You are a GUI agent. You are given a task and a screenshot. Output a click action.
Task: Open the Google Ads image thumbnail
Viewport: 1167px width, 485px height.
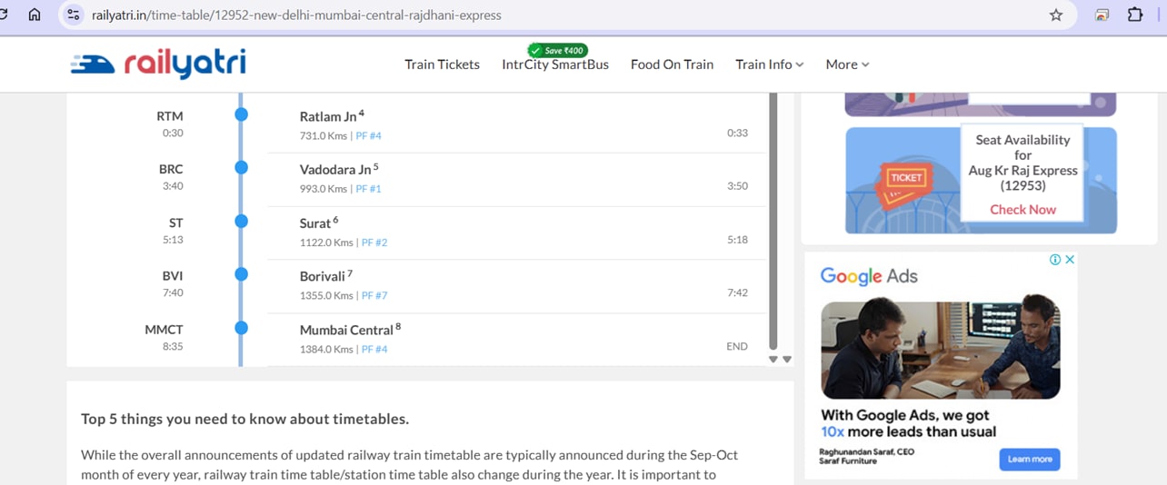[941, 350]
